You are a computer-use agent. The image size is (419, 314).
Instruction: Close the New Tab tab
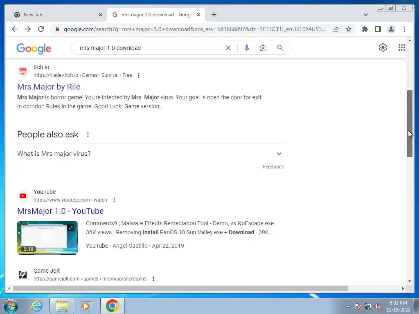coord(101,15)
